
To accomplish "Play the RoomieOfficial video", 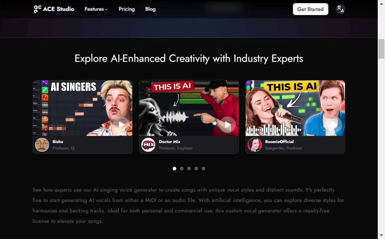I will (x=334, y=125).
